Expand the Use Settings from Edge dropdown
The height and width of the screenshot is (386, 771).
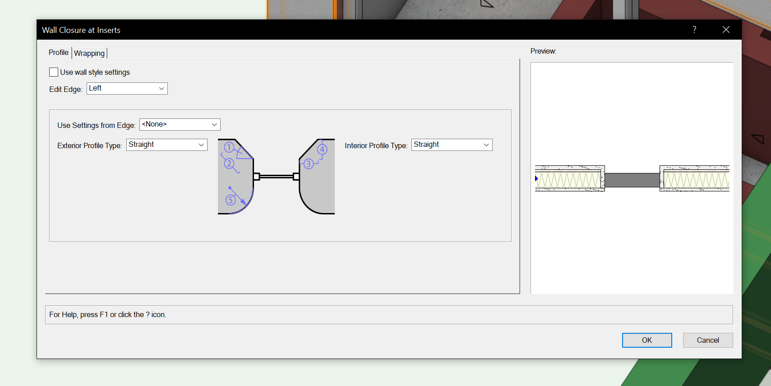(x=180, y=125)
